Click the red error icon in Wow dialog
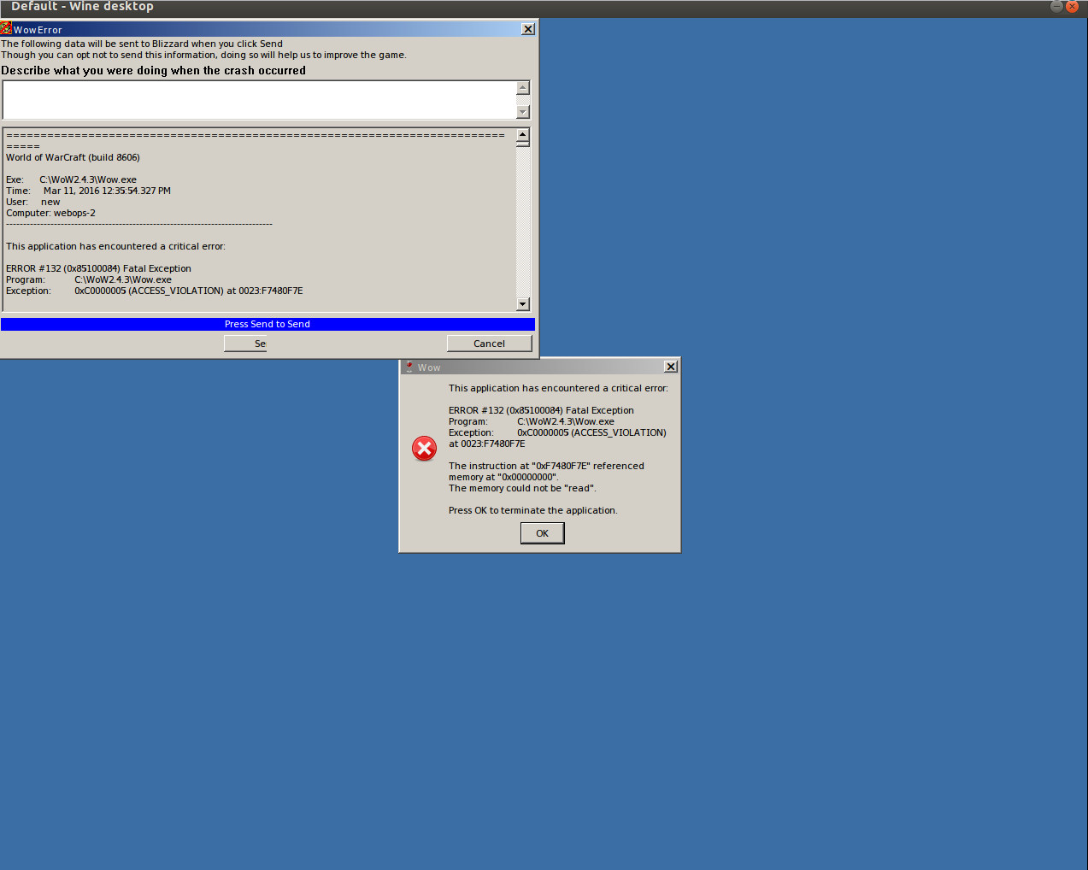The width and height of the screenshot is (1088, 870). pos(424,448)
